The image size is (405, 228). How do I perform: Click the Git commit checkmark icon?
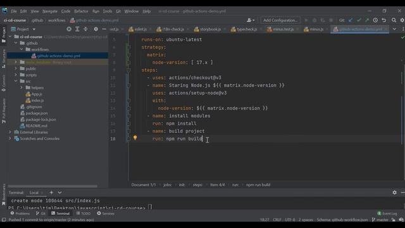(359, 20)
